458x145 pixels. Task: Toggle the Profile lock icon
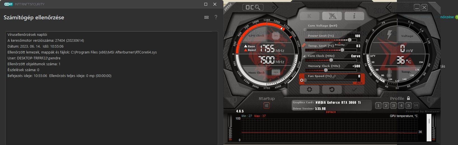pos(408,98)
